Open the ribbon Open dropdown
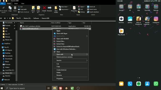 82,7
